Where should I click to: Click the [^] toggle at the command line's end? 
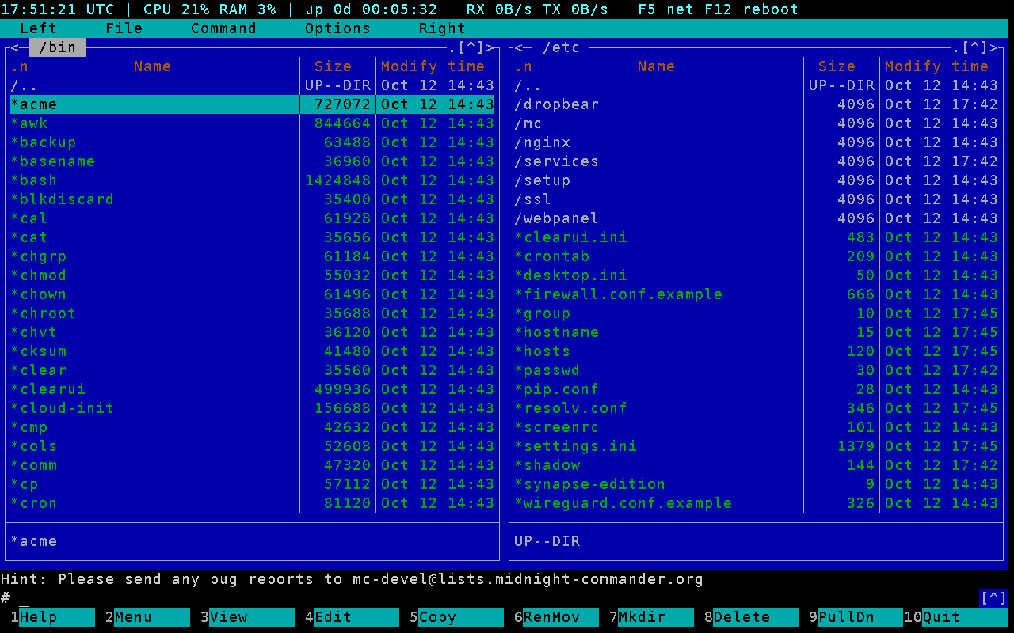(993, 597)
